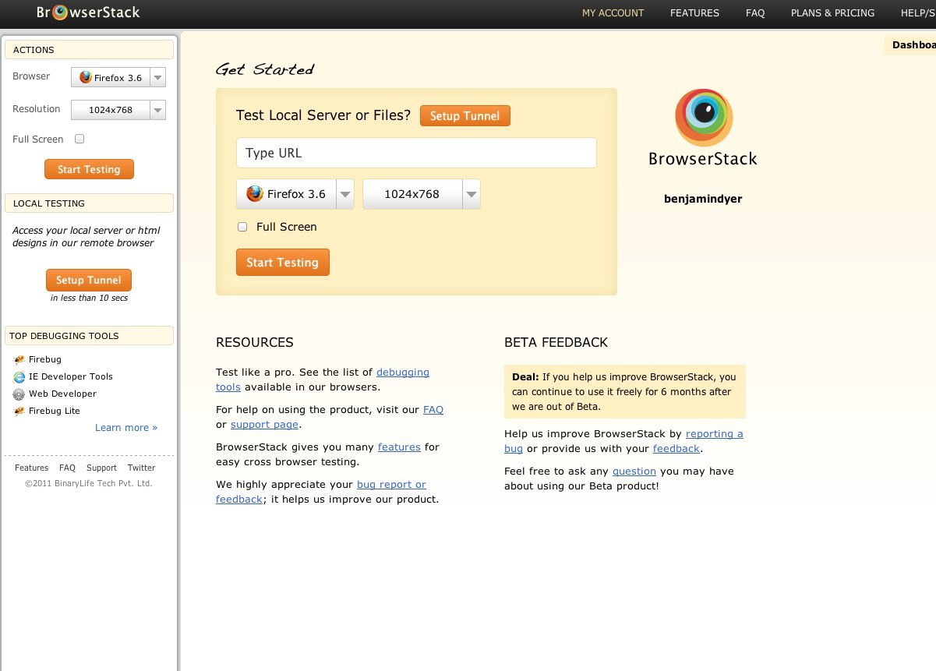Open the sidebar Resolution dropdown

157,110
